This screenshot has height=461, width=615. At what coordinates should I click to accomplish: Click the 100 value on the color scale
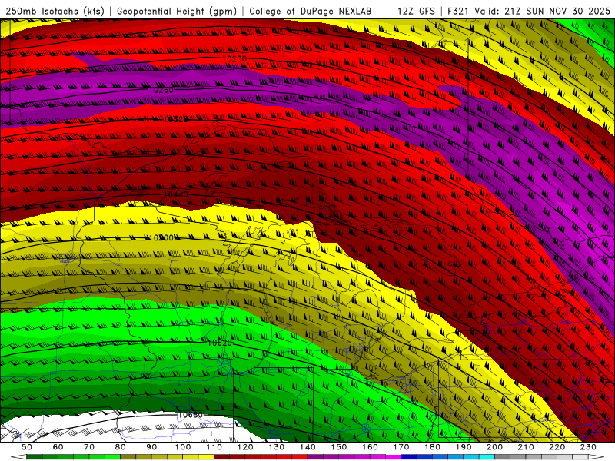183,447
